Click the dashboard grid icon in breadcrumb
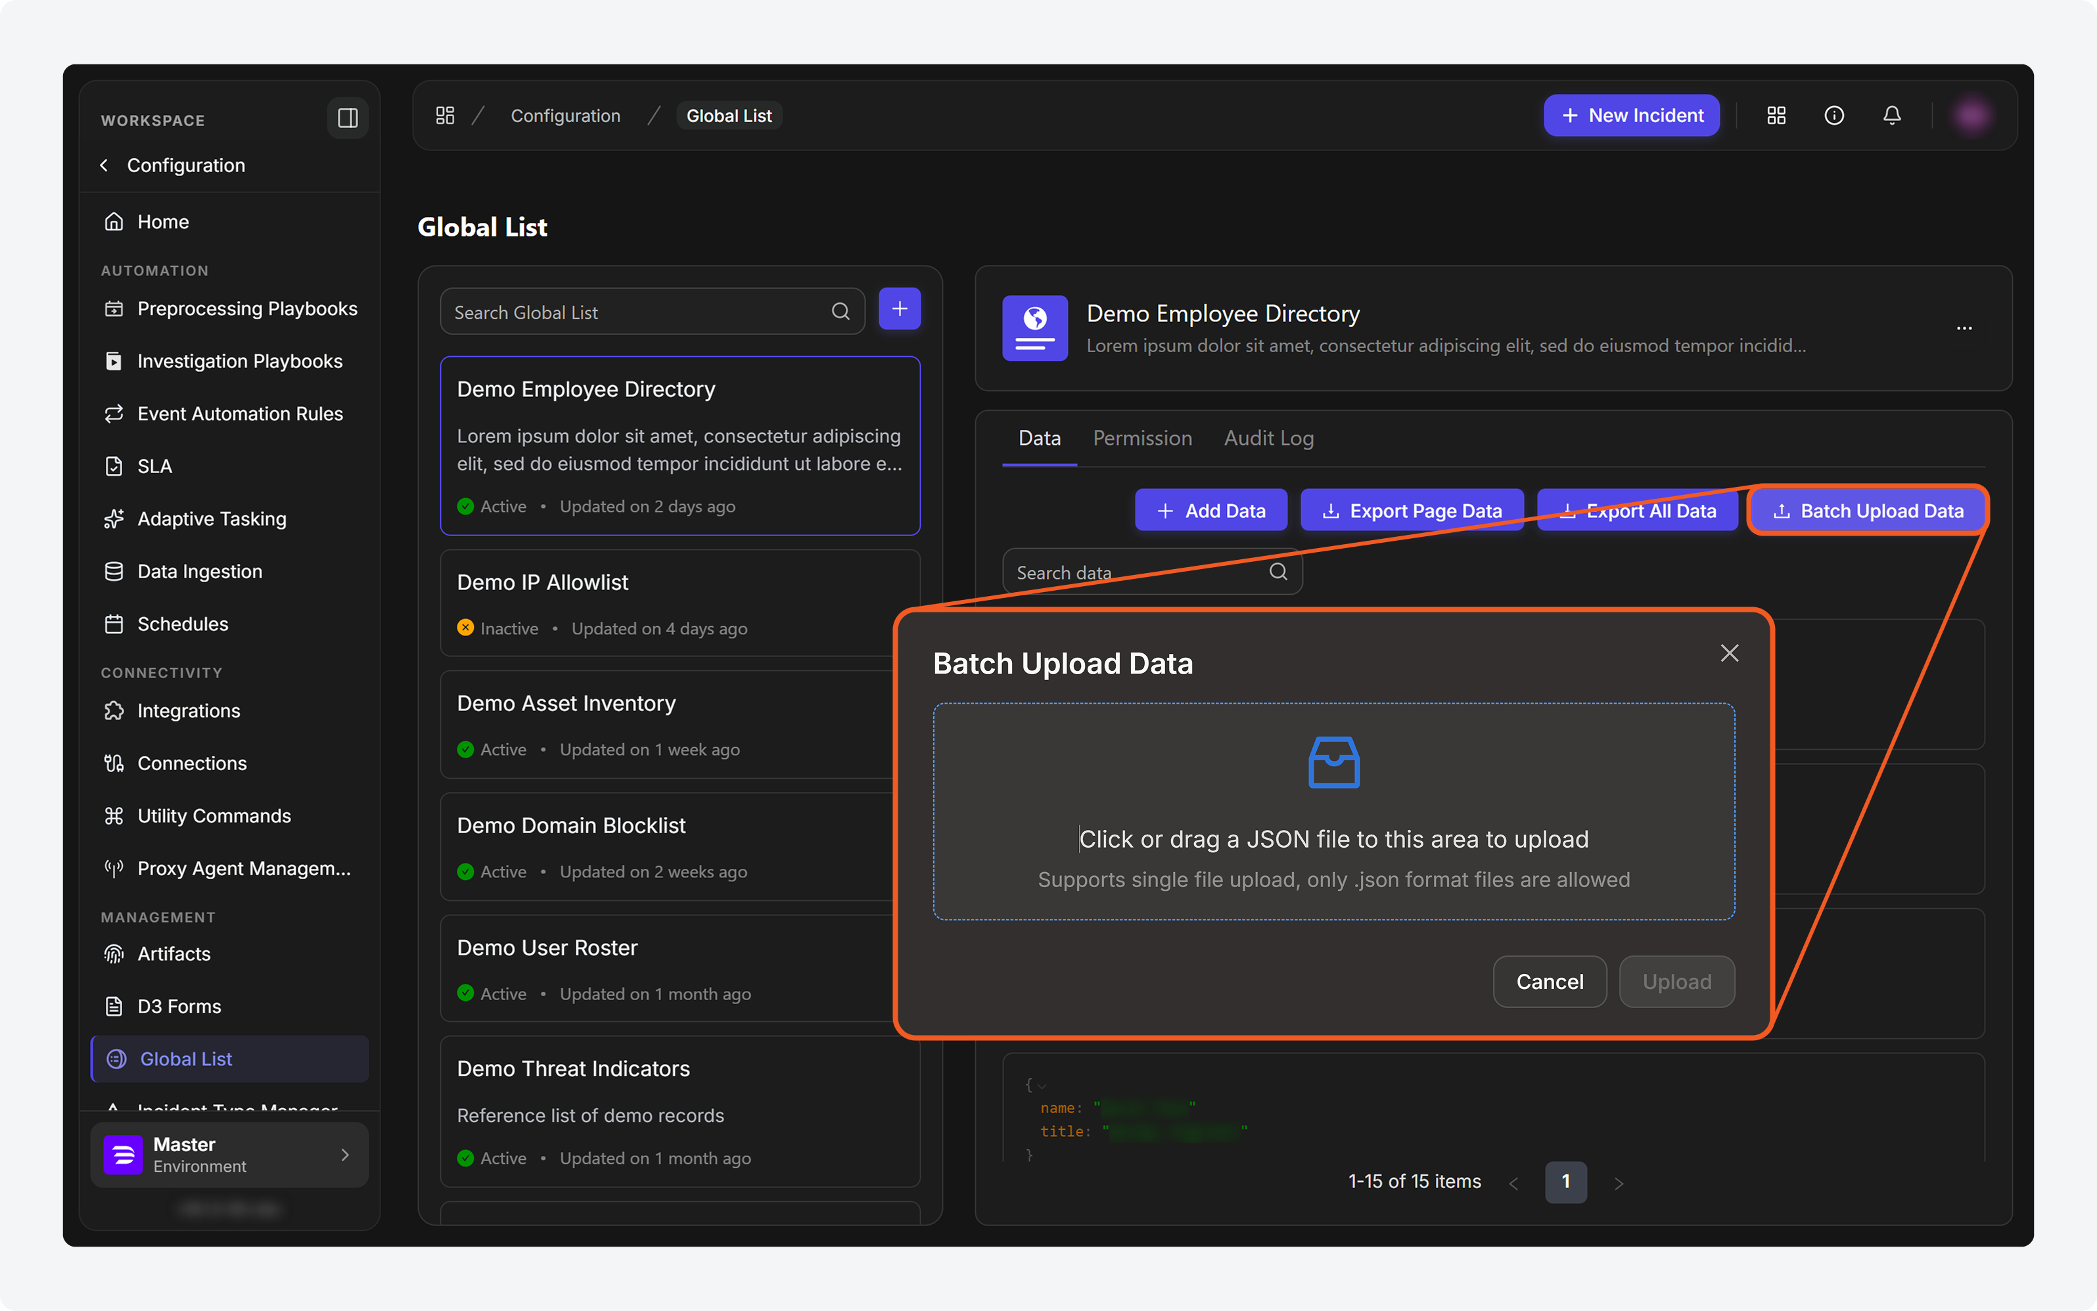Viewport: 2097px width, 1311px height. coord(445,115)
